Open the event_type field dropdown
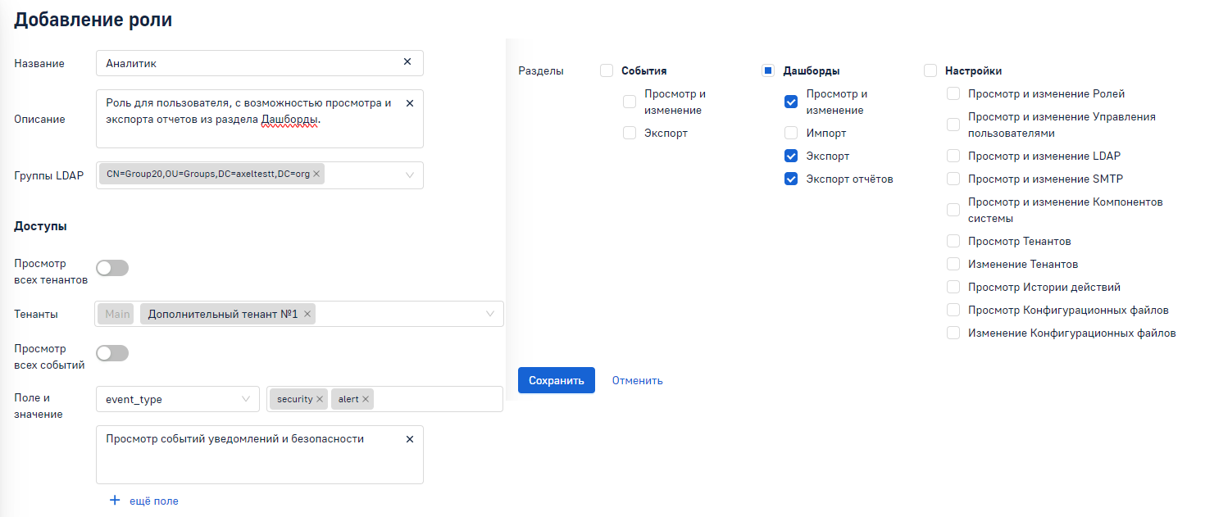The width and height of the screenshot is (1205, 517). click(x=245, y=399)
